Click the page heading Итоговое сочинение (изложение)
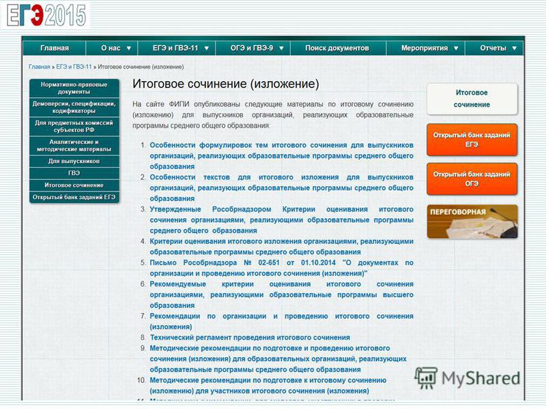546x409 pixels. click(226, 84)
